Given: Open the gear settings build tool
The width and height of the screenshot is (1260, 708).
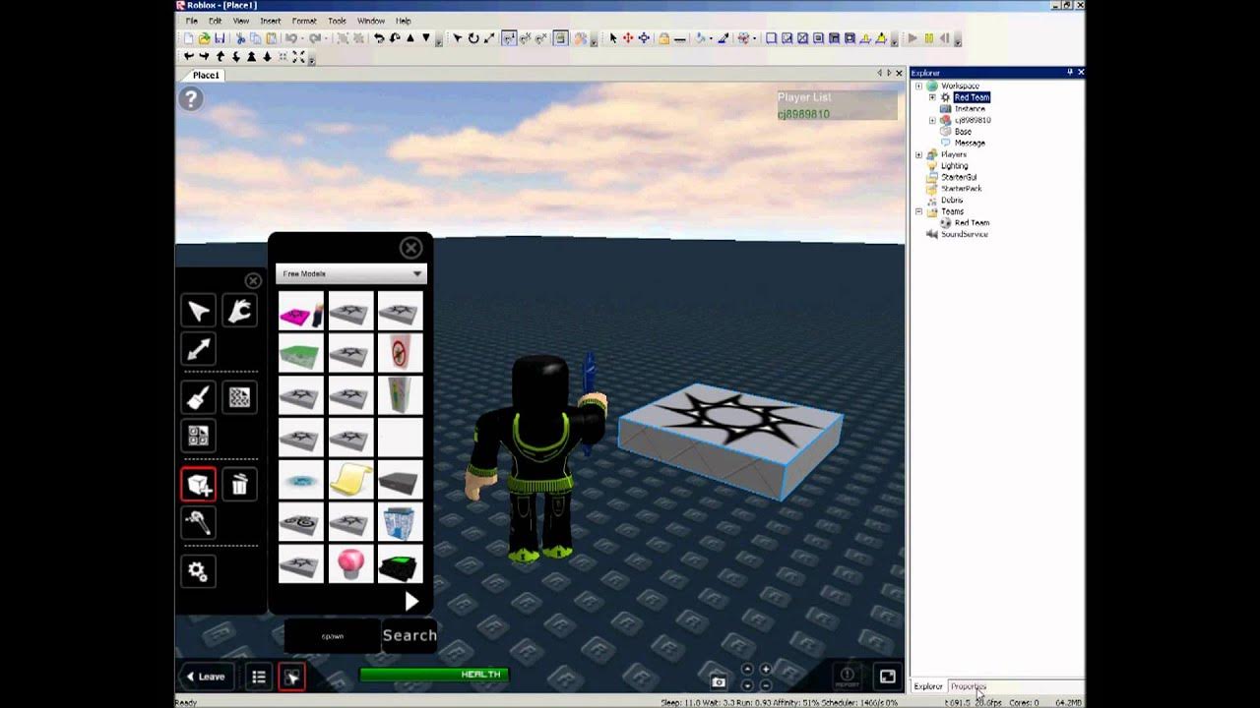Looking at the screenshot, I should point(198,571).
